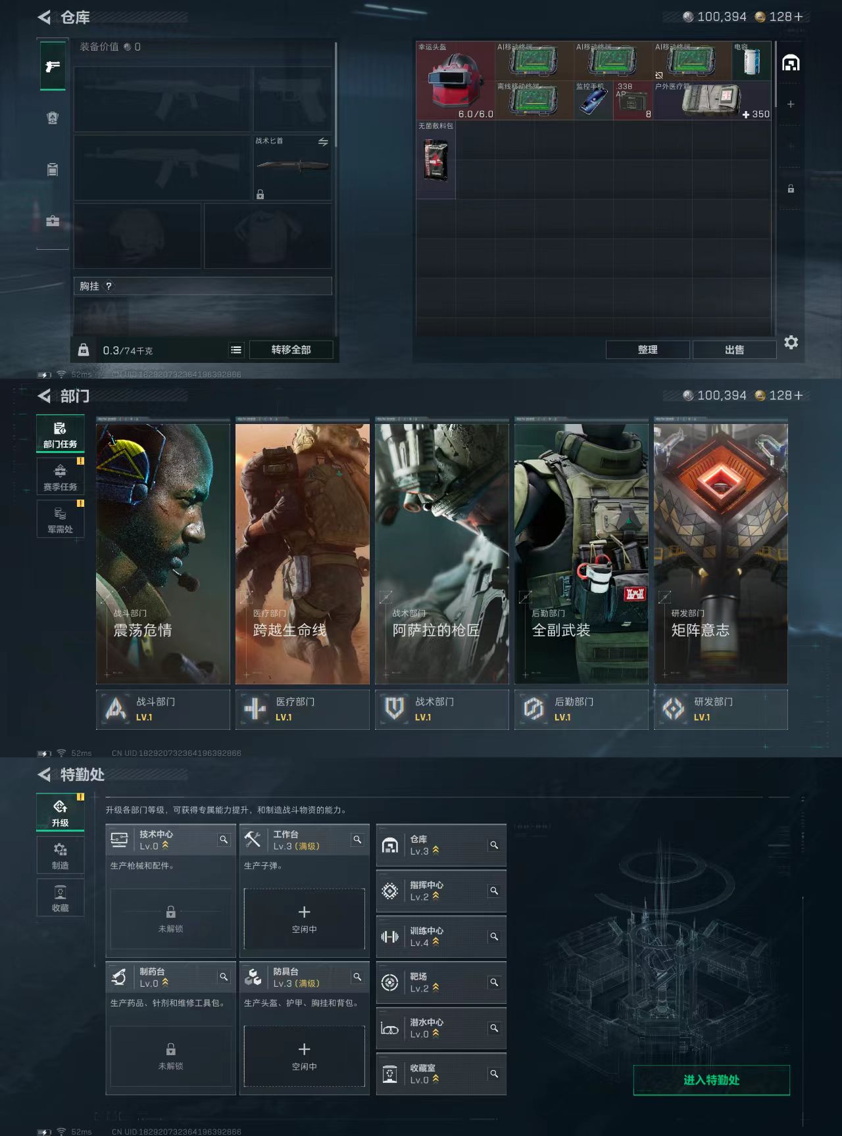842x1136 pixels.
Task: Expand the 工作台 idle production slot
Action: [304, 918]
